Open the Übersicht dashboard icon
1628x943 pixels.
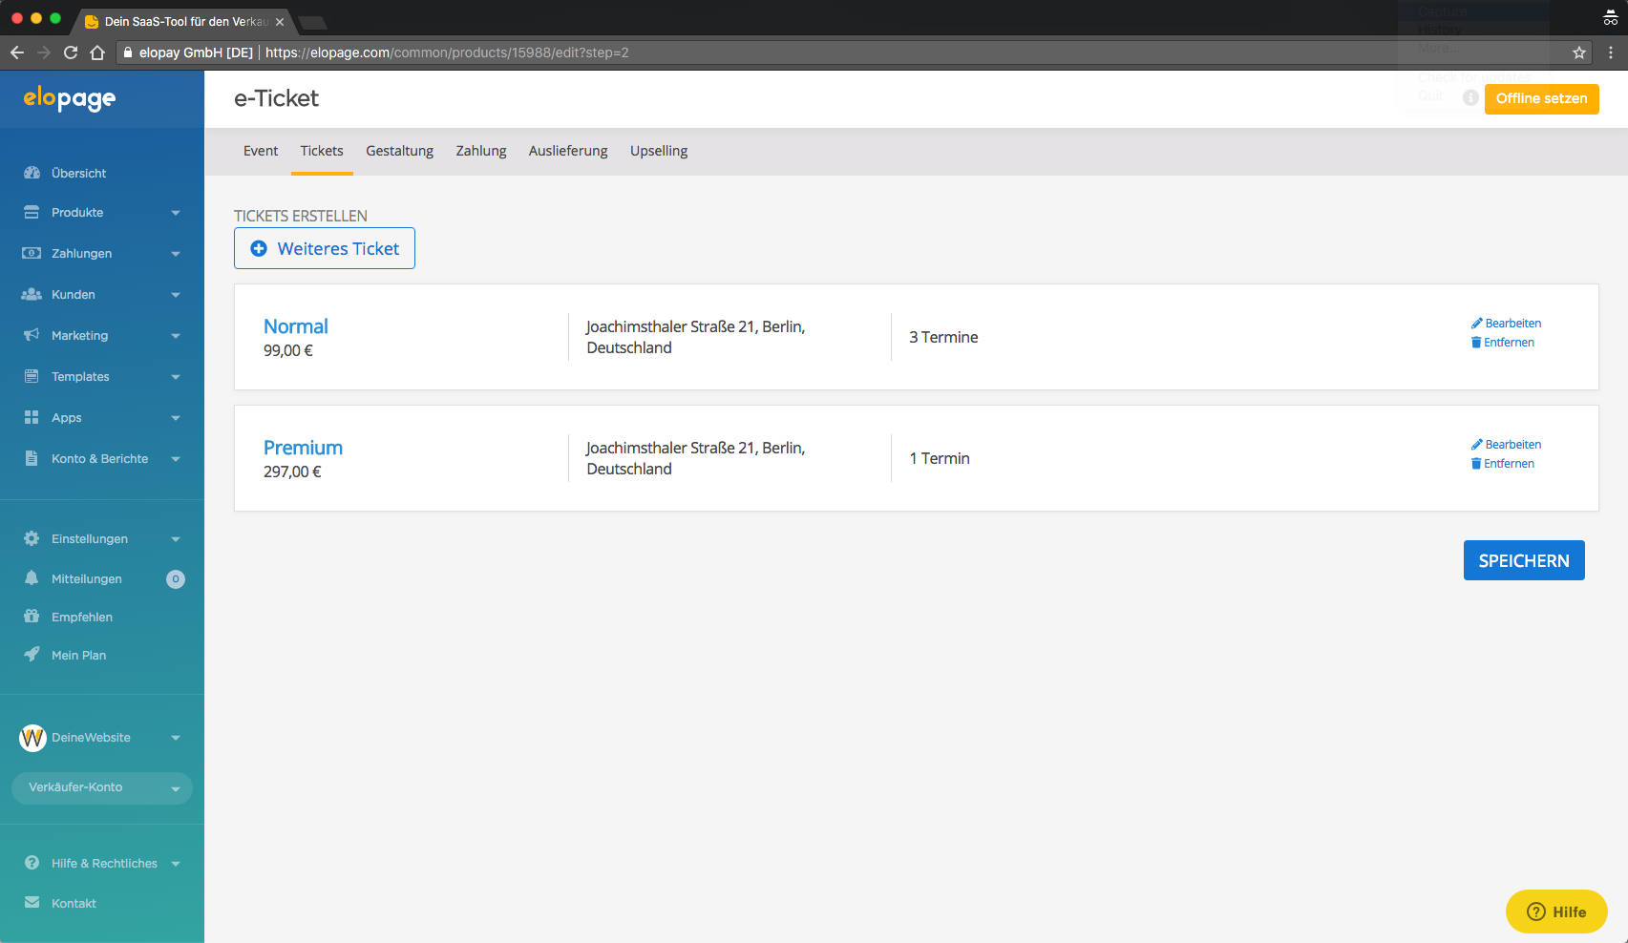(32, 173)
